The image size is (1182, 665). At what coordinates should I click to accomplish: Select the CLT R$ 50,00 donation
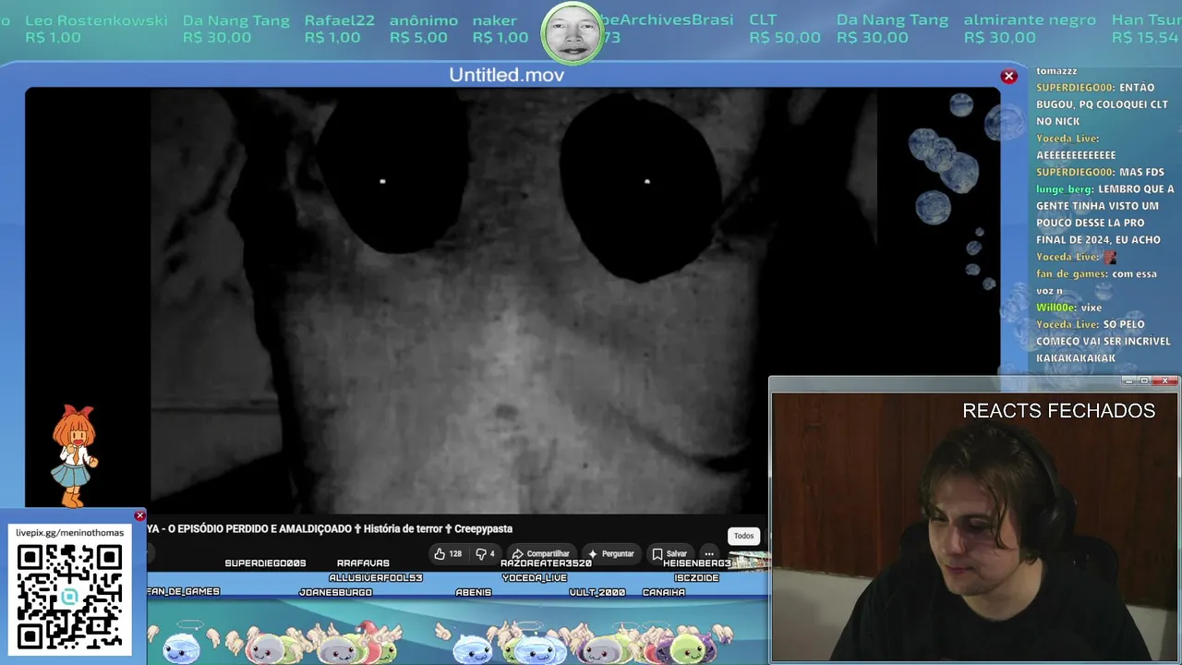coord(785,29)
